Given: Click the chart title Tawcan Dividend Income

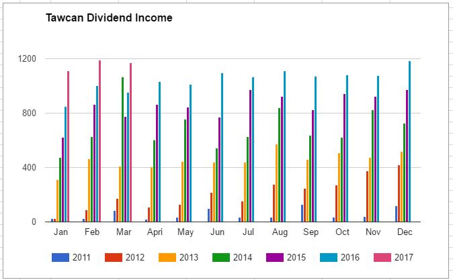Looking at the screenshot, I should point(109,18).
